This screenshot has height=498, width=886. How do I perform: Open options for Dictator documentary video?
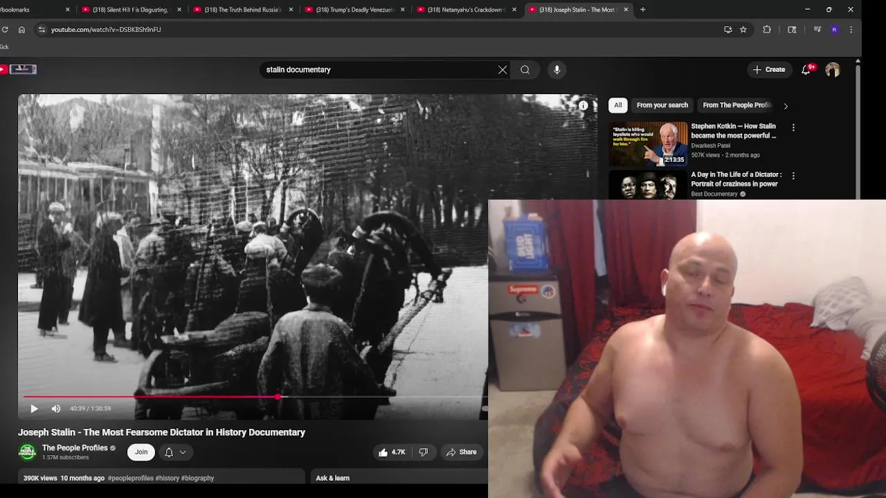point(793,176)
